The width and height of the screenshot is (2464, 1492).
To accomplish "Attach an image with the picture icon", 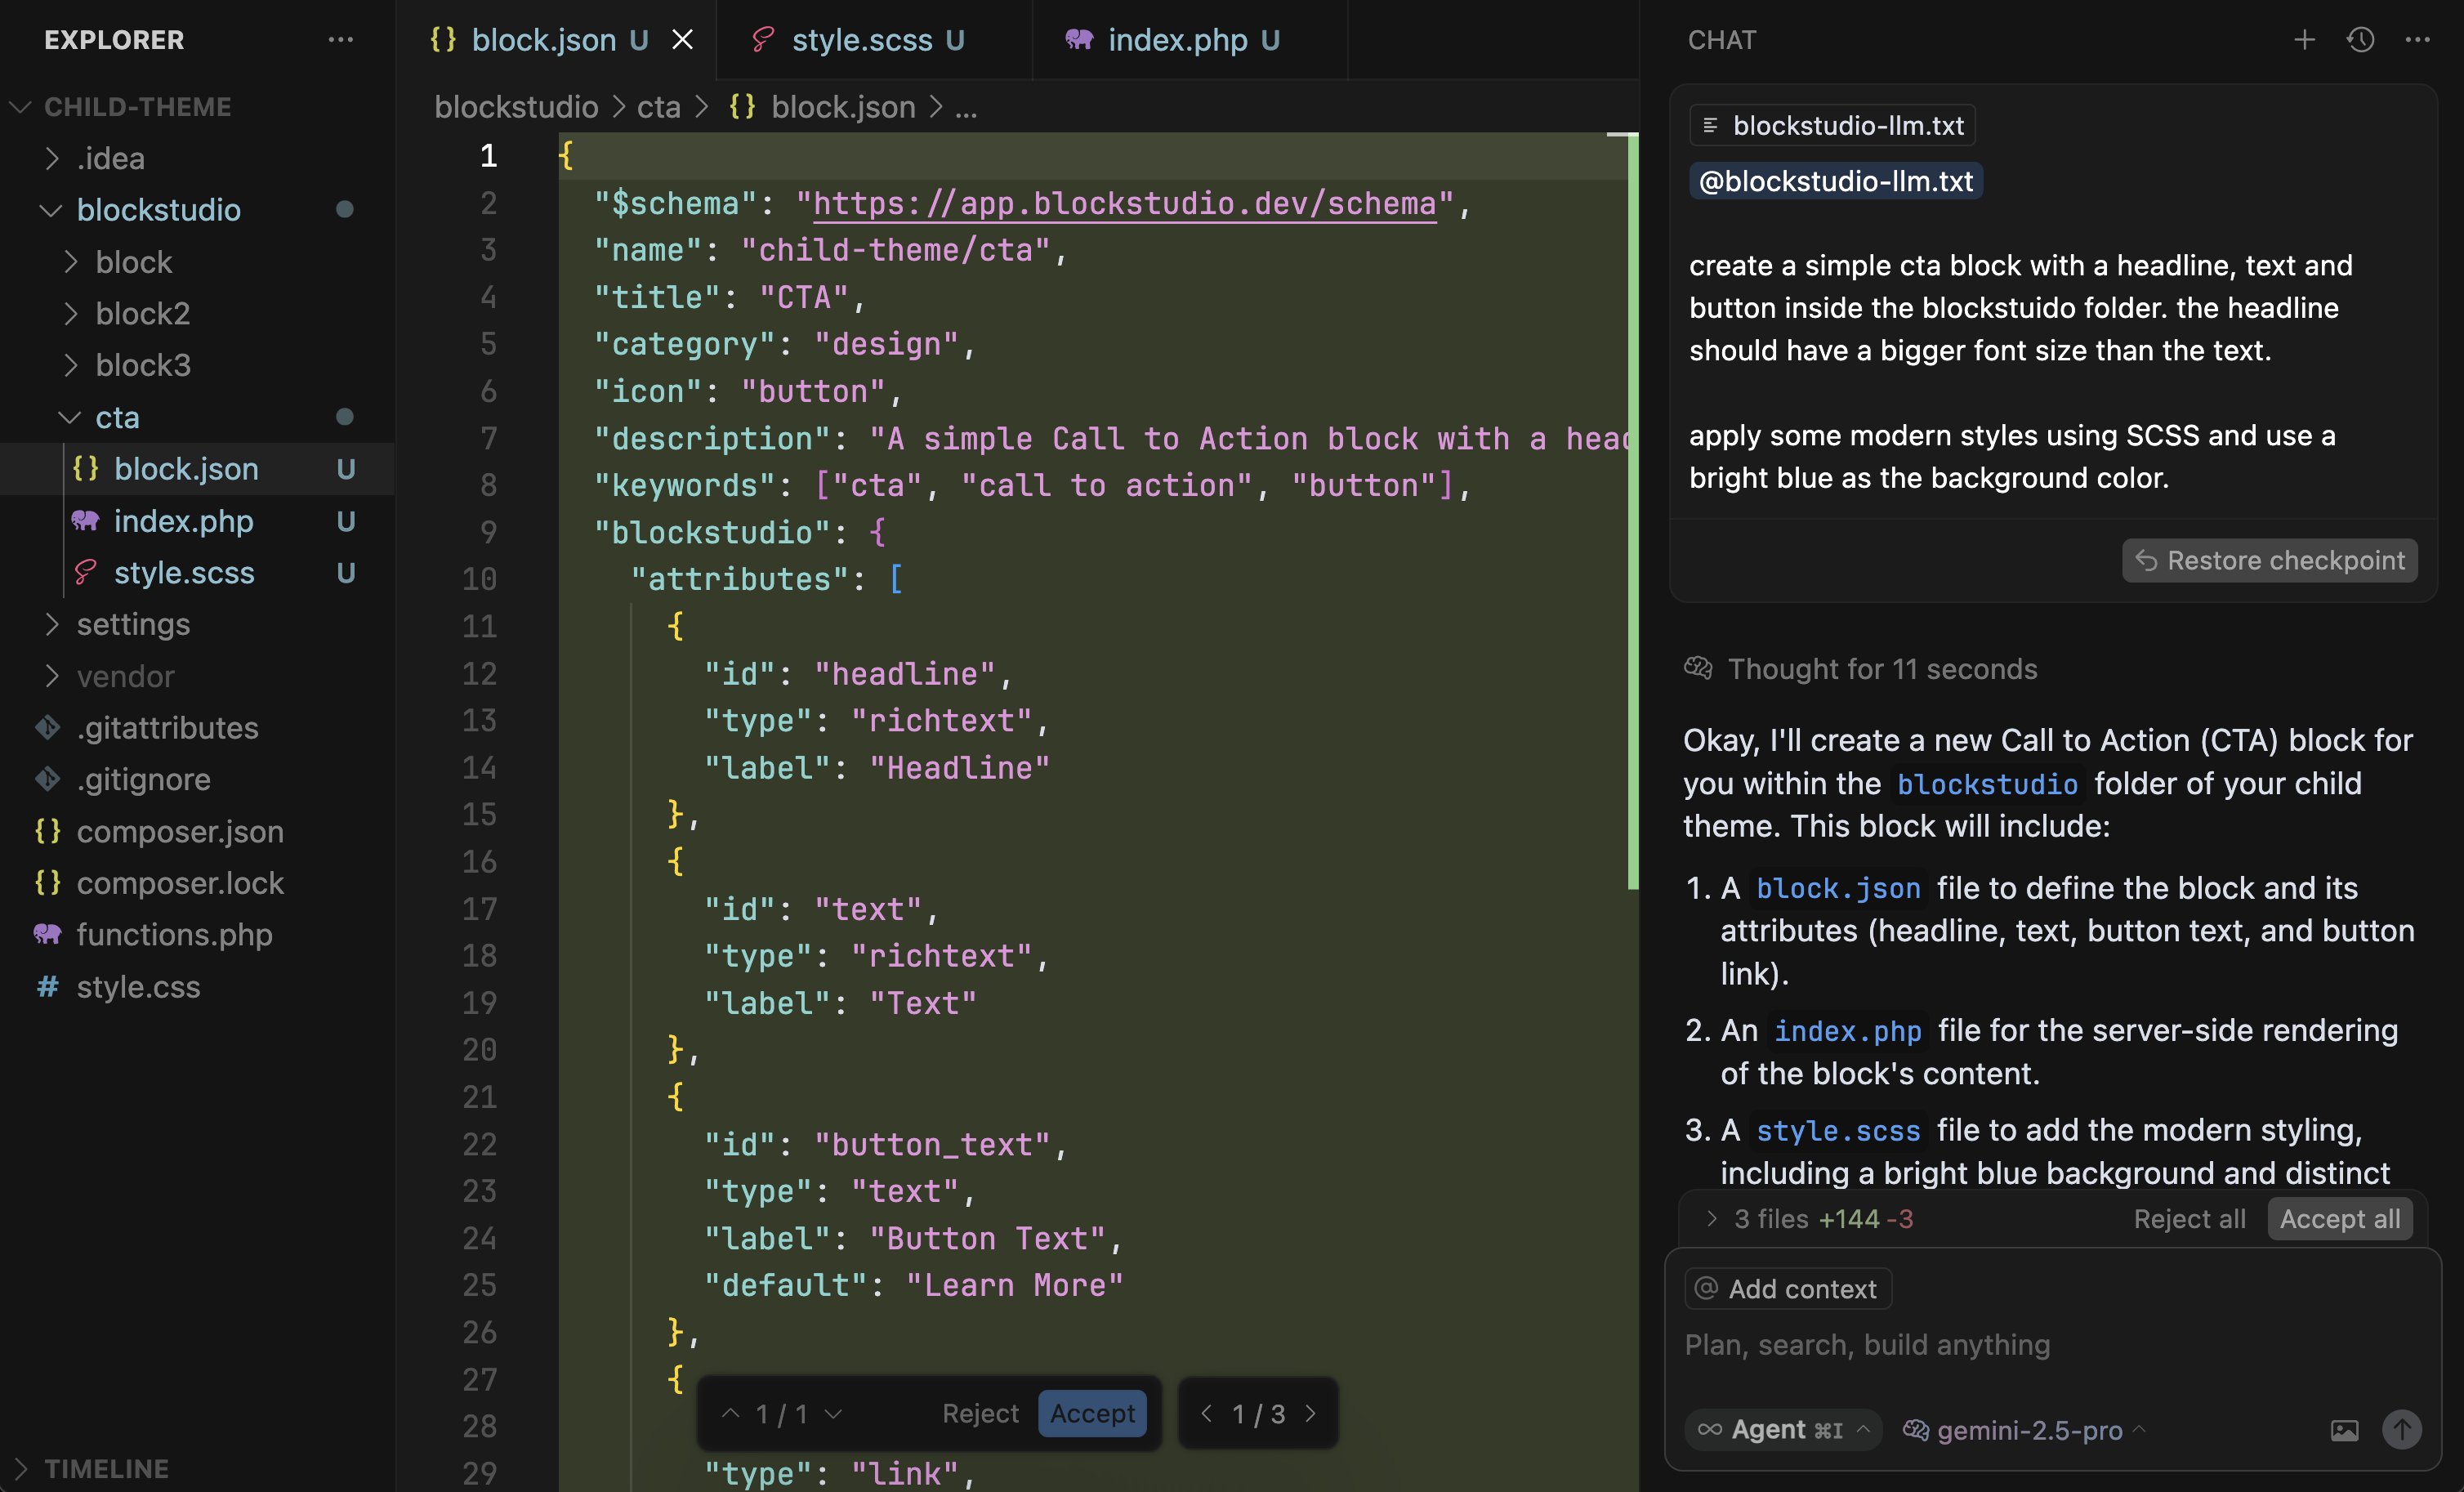I will click(2344, 1430).
